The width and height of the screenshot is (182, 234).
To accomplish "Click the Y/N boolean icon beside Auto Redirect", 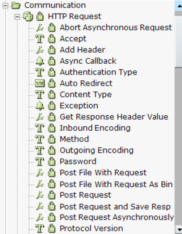I will 40,83.
